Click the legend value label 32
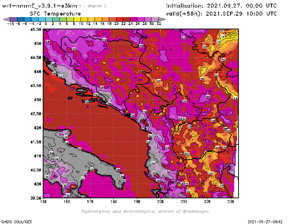This screenshot has height=224, width=290. [x=159, y=24]
